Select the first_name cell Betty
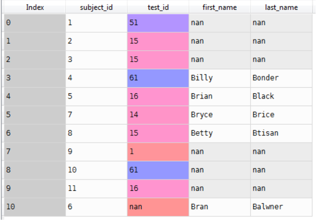The width and height of the screenshot is (316, 220). [x=219, y=133]
